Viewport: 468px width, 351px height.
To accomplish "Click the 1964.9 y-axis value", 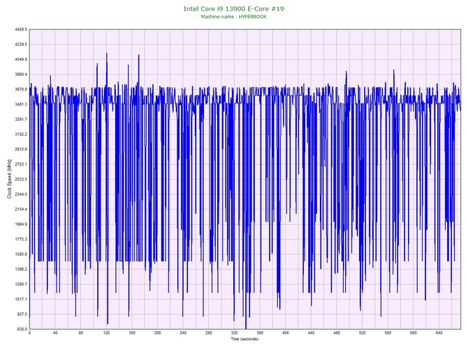I will pyautogui.click(x=21, y=224).
